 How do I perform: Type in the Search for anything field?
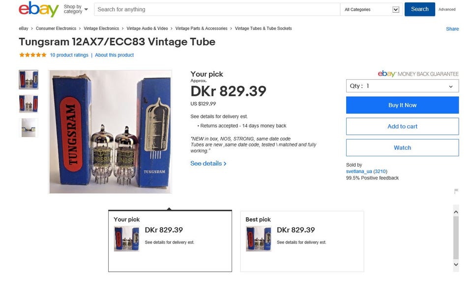(x=216, y=9)
